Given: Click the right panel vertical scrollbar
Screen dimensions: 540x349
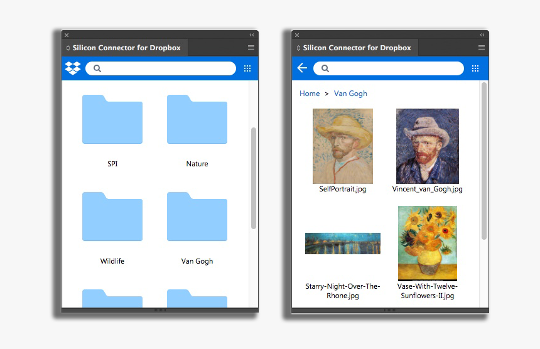Looking at the screenshot, I should [484, 161].
